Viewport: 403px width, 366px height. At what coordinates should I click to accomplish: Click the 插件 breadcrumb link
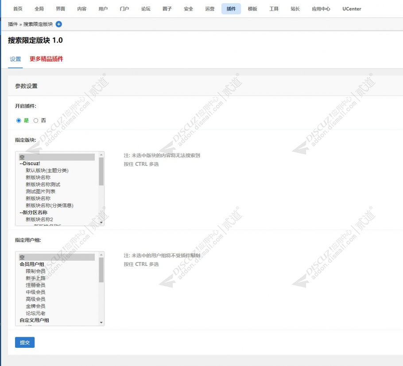(13, 24)
